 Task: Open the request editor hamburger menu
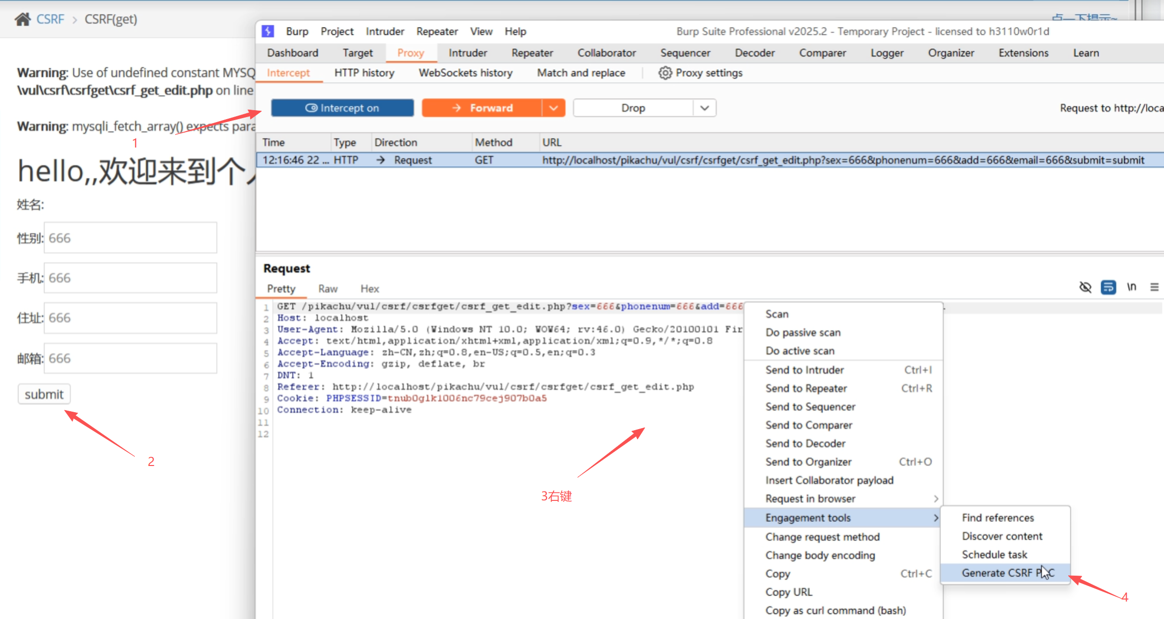tap(1154, 287)
